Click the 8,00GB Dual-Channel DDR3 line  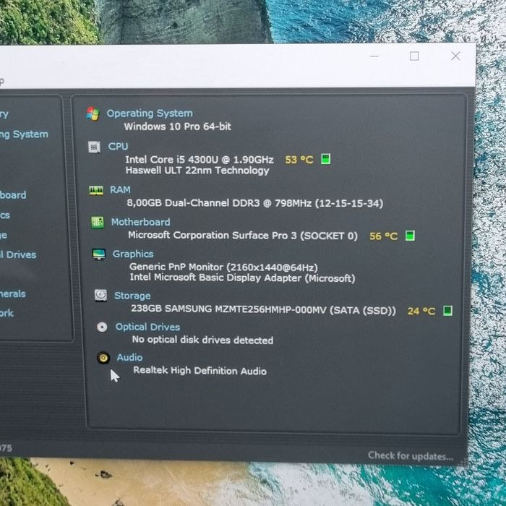[255, 203]
